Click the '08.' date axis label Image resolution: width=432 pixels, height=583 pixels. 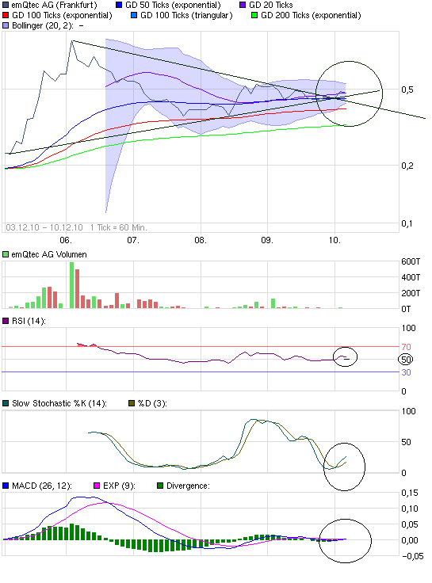pos(201,240)
